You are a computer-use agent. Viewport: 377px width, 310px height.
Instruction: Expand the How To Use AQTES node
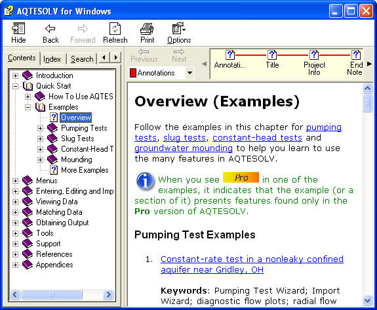[28, 97]
